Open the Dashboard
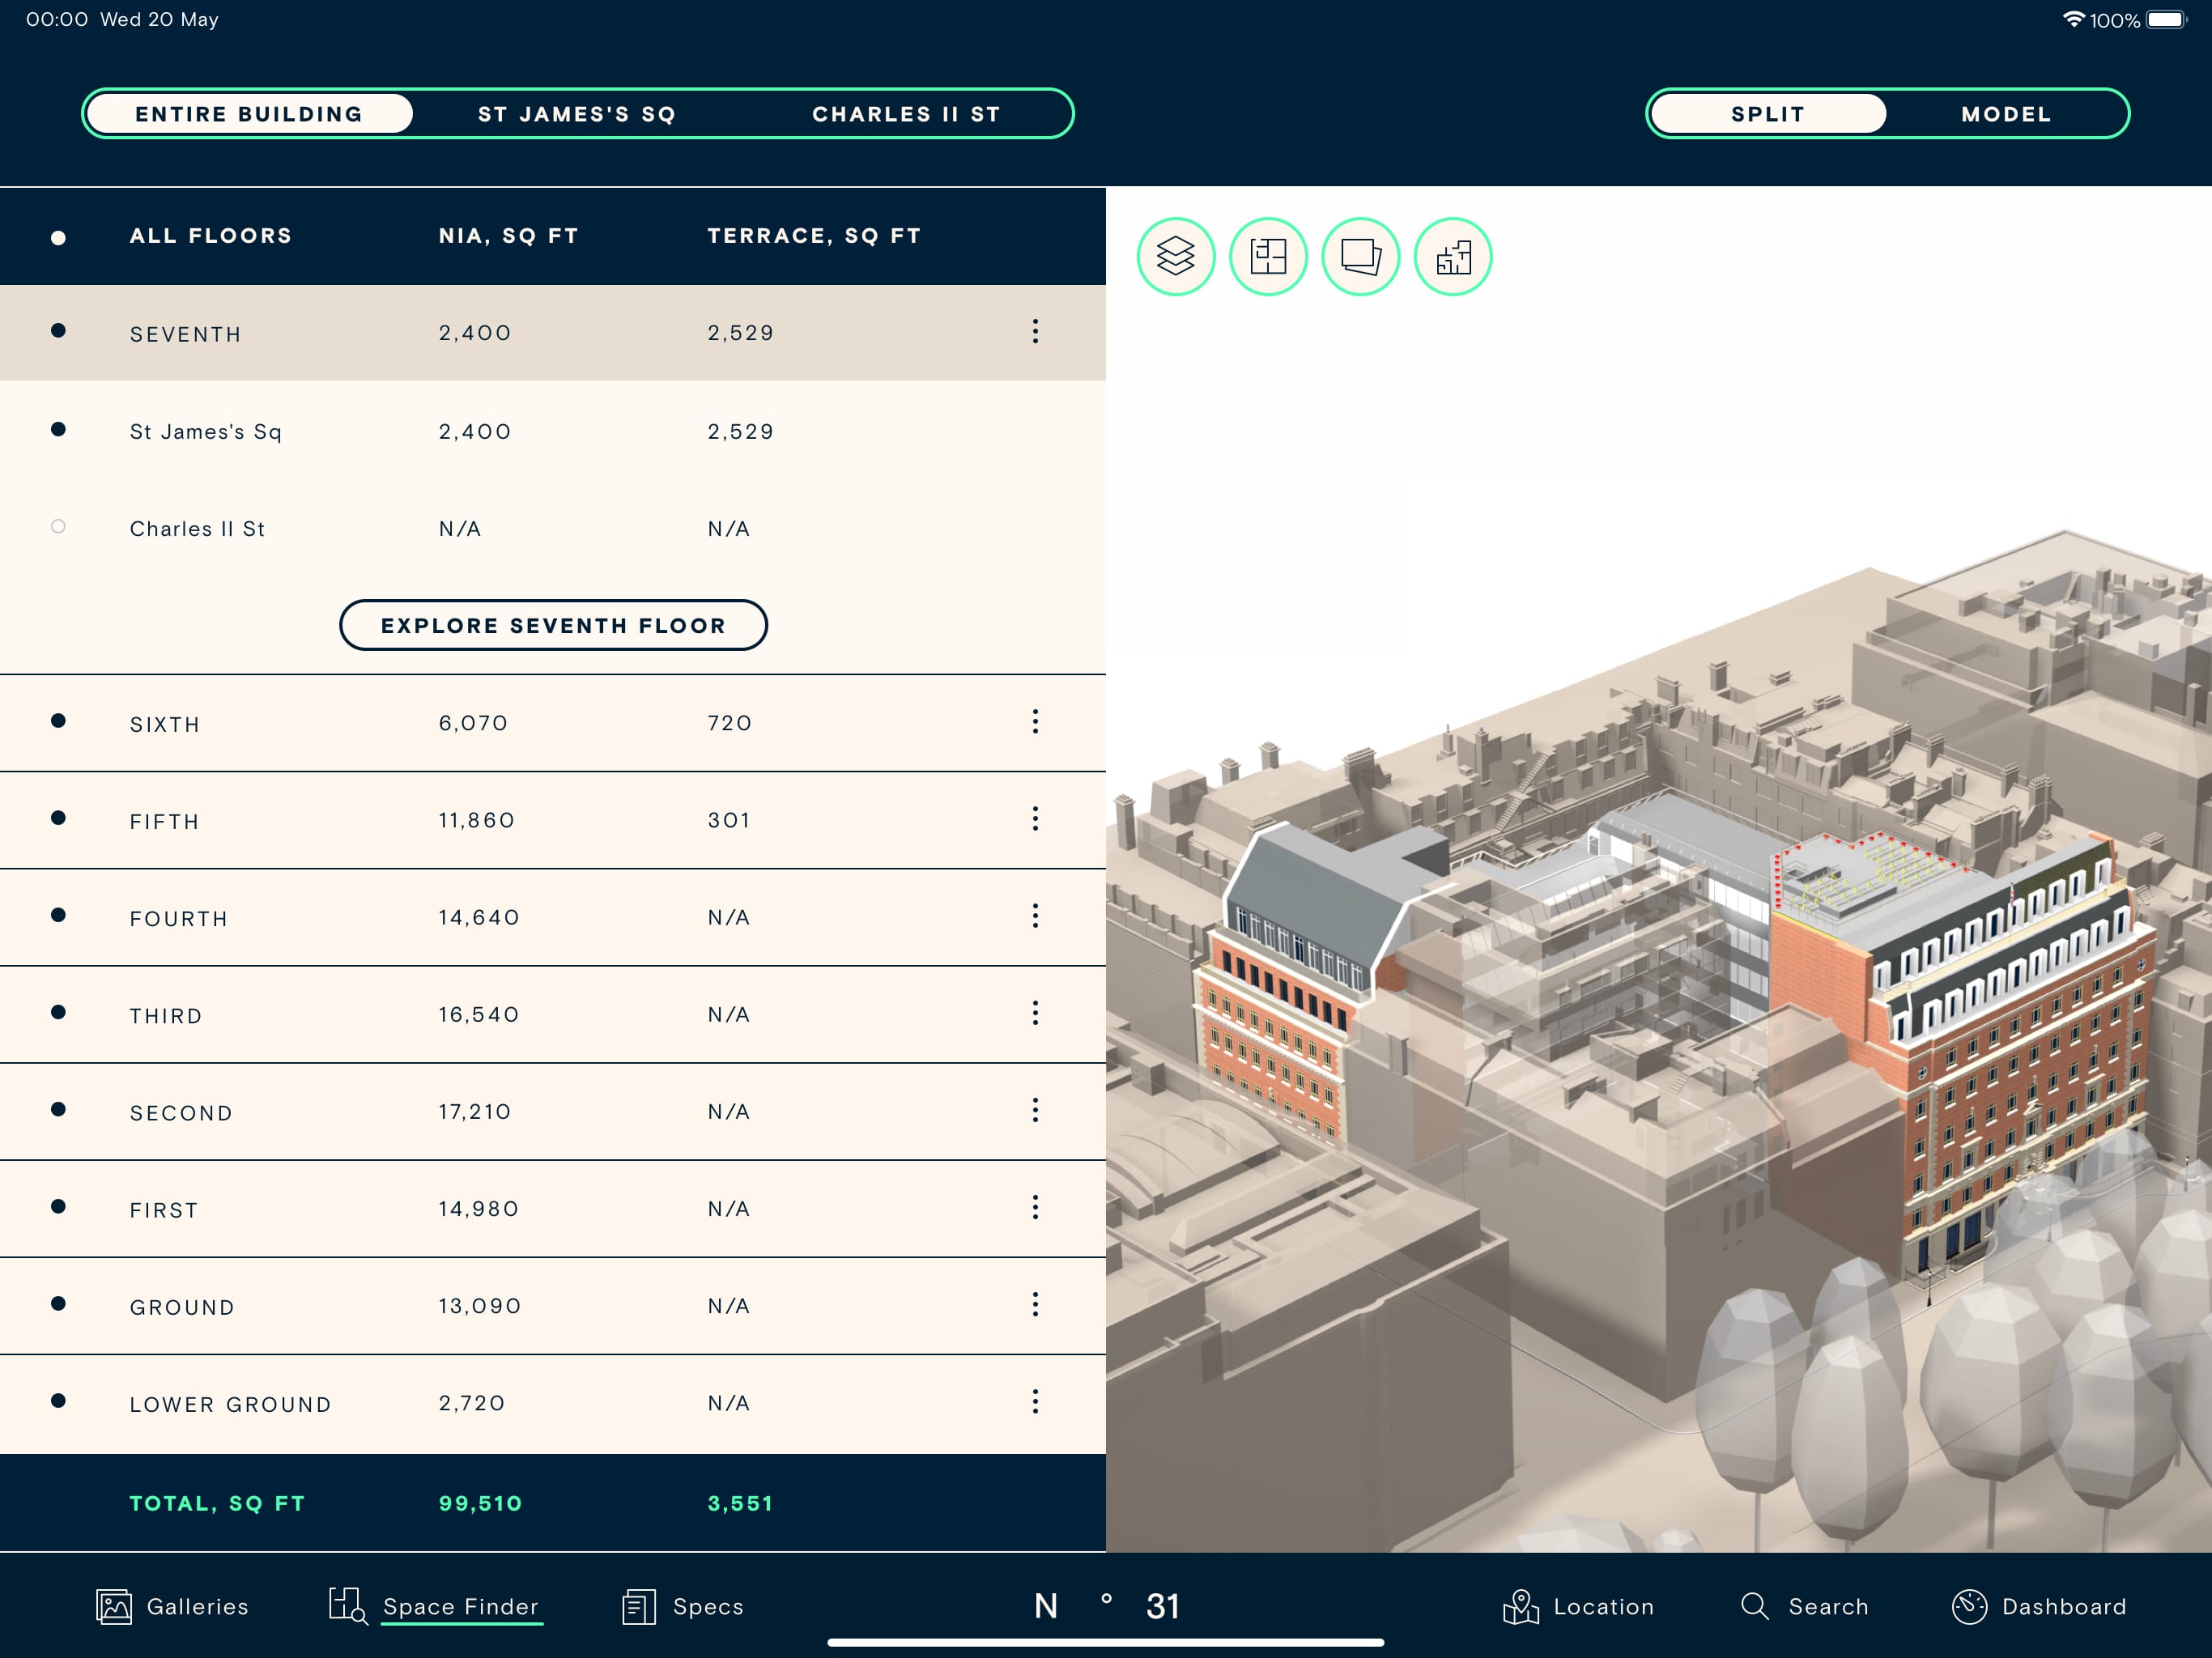2212x1658 pixels. 2039,1606
